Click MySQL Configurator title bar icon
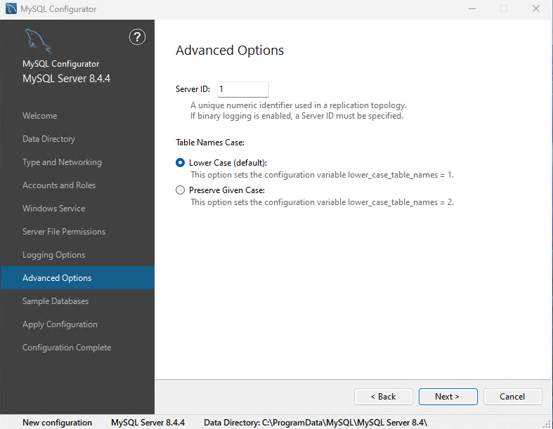The width and height of the screenshot is (553, 429). 11,8
